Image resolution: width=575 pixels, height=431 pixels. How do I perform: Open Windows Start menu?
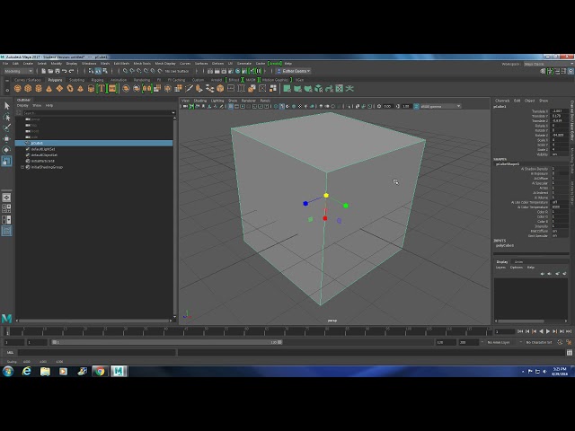8,371
